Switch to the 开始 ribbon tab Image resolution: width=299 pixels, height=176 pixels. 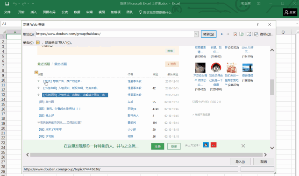(21, 12)
